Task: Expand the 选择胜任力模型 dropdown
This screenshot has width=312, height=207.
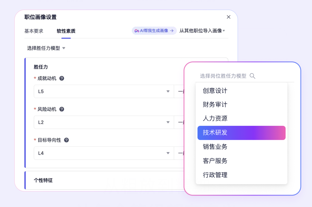Action: pyautogui.click(x=46, y=48)
